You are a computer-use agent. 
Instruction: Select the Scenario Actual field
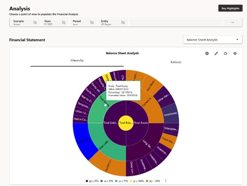coord(24,23)
